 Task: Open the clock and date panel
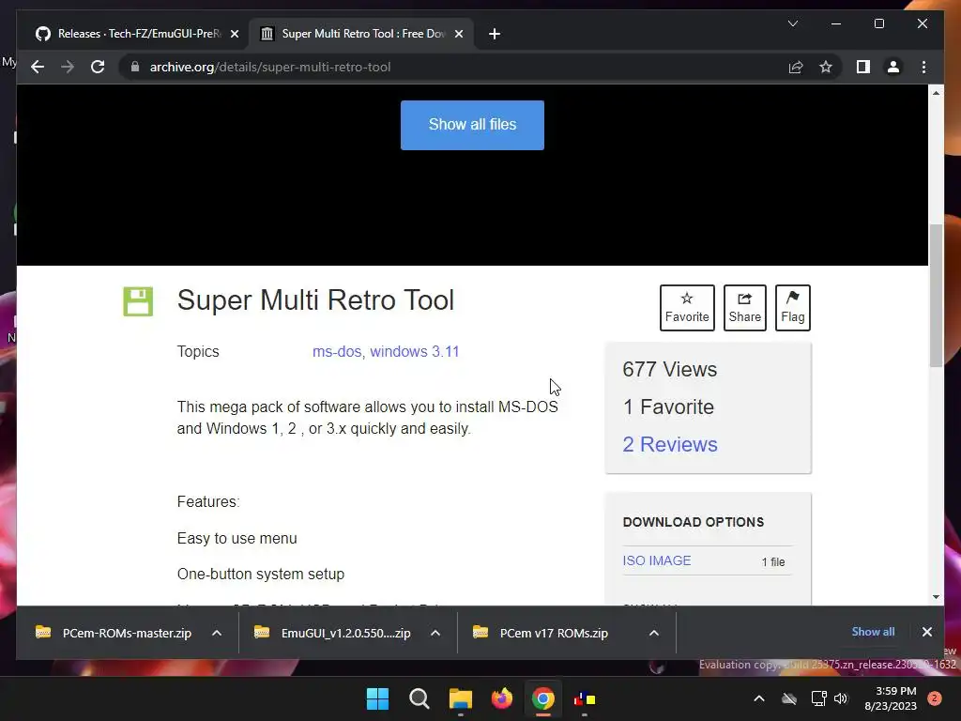point(891,698)
